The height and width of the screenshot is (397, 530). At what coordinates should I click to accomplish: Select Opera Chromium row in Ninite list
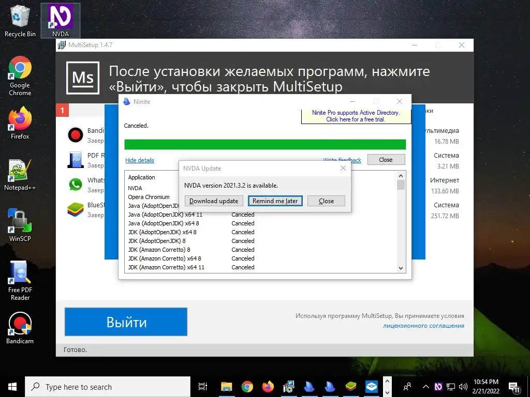tap(149, 197)
